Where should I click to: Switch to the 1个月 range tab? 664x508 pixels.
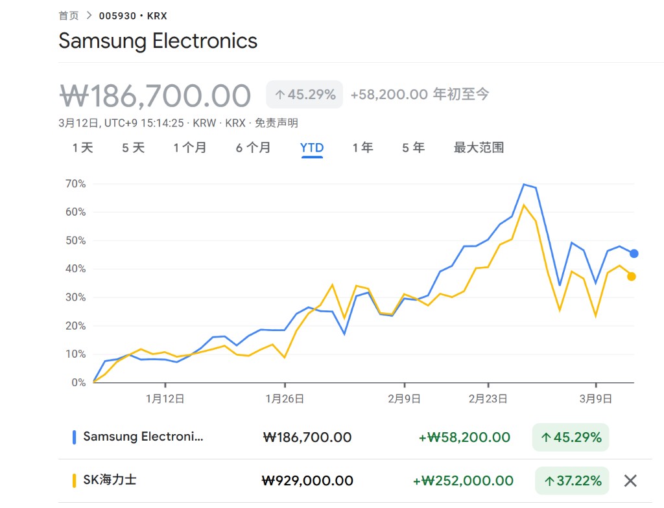coord(189,148)
